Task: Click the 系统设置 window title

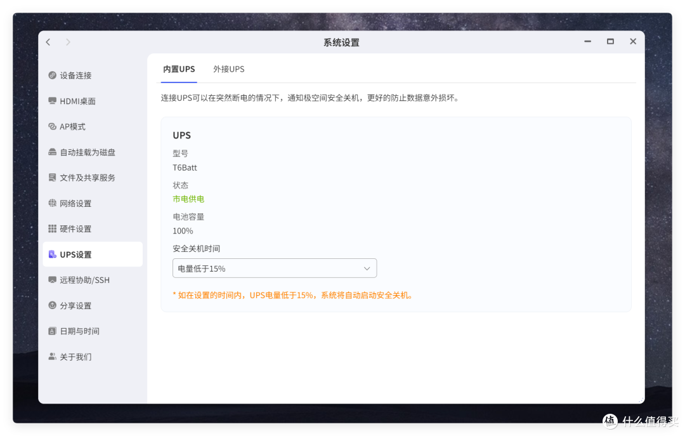Action: [x=341, y=43]
